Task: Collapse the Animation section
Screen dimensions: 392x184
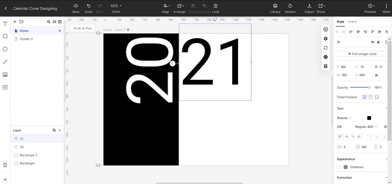Action: [x=387, y=178]
